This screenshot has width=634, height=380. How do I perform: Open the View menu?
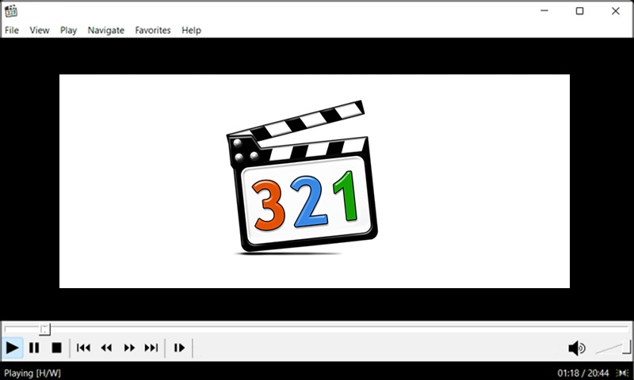click(40, 30)
